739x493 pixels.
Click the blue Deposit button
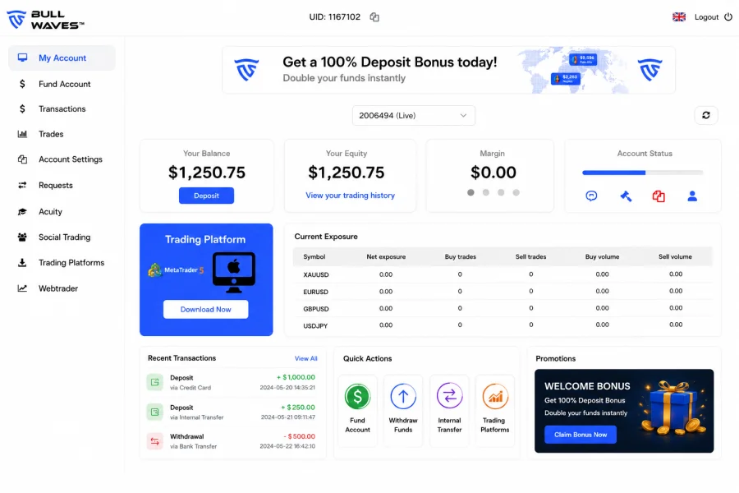[x=206, y=196]
